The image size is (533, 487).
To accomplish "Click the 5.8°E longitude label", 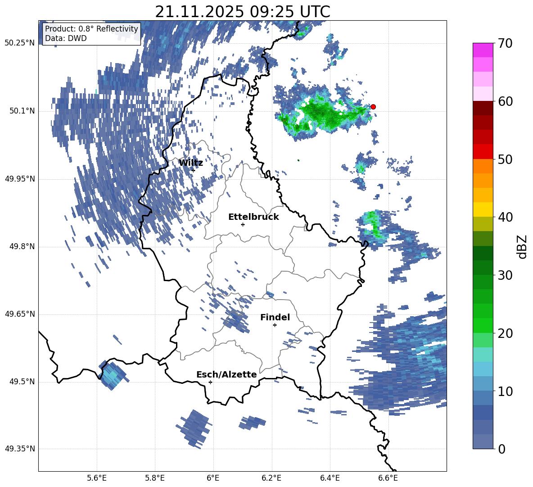I will click(155, 478).
